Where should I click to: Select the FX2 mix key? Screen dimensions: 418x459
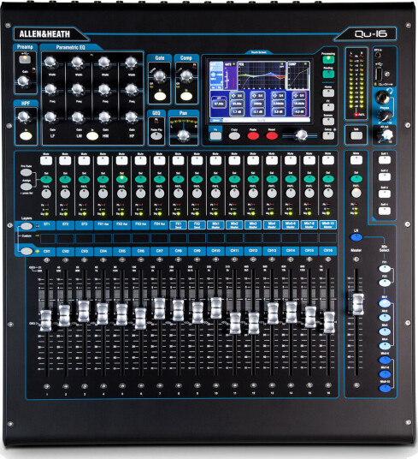point(385,283)
